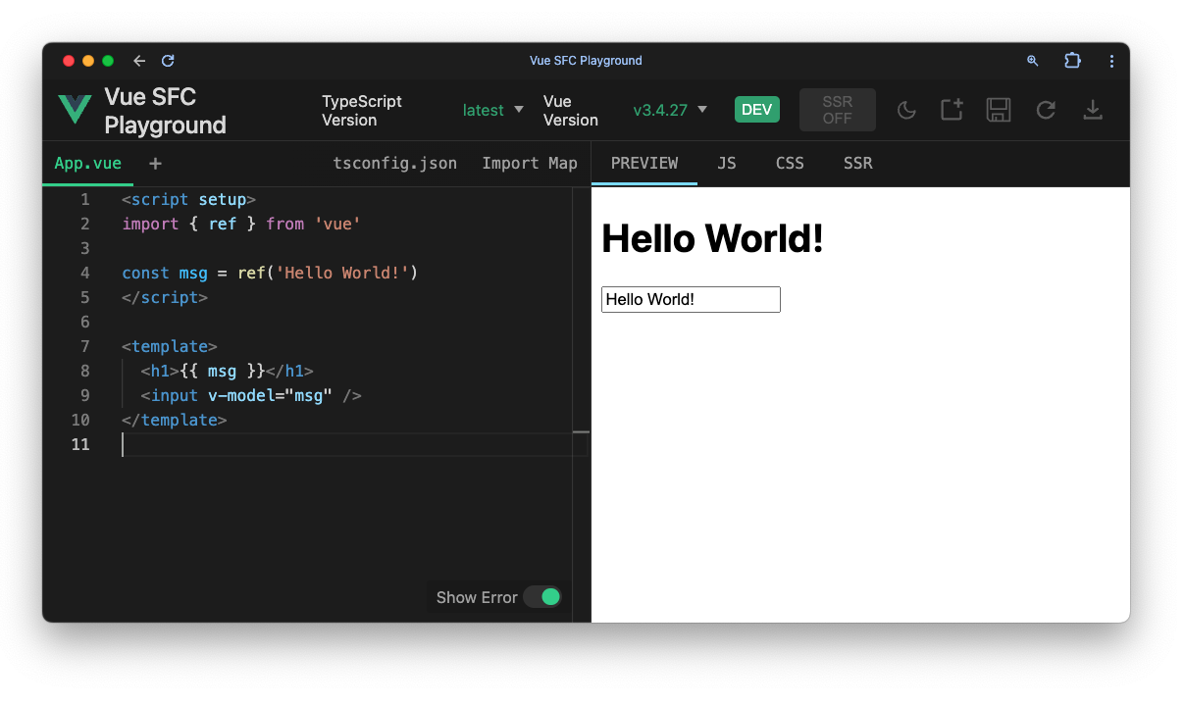The width and height of the screenshot is (1184, 704).
Task: Click the Vue Version label
Action: 571,110
